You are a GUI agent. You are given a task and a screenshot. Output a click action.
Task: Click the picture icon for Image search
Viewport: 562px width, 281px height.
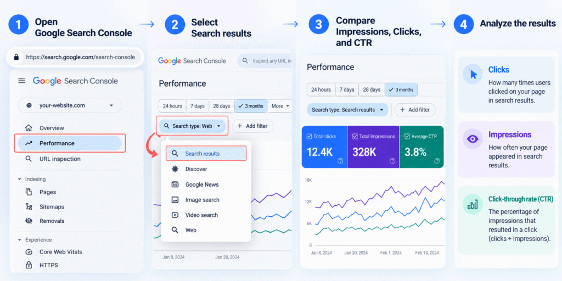click(175, 200)
